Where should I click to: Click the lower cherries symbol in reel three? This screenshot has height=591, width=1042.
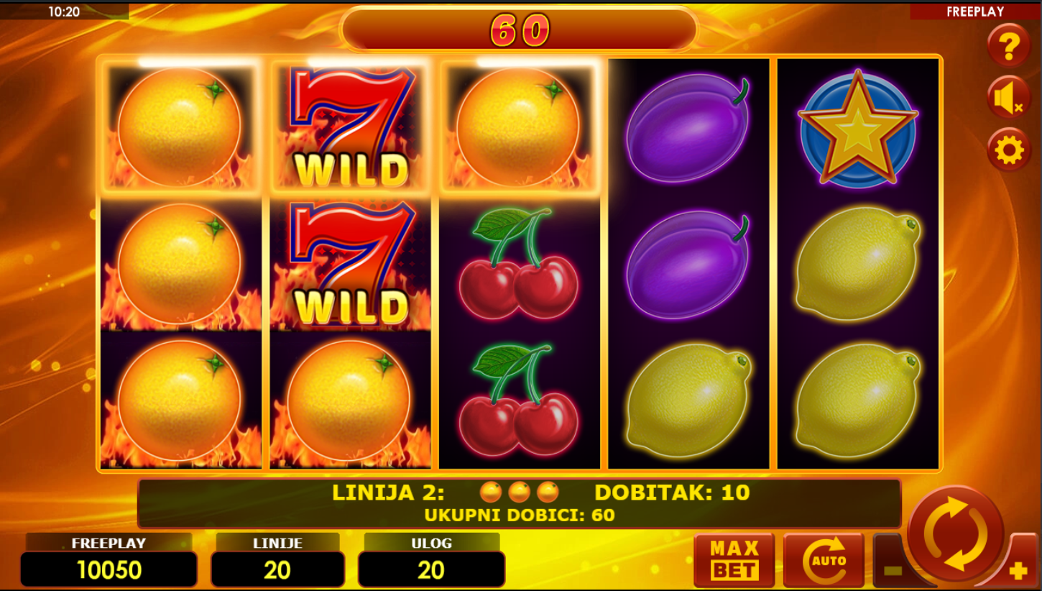tap(518, 398)
